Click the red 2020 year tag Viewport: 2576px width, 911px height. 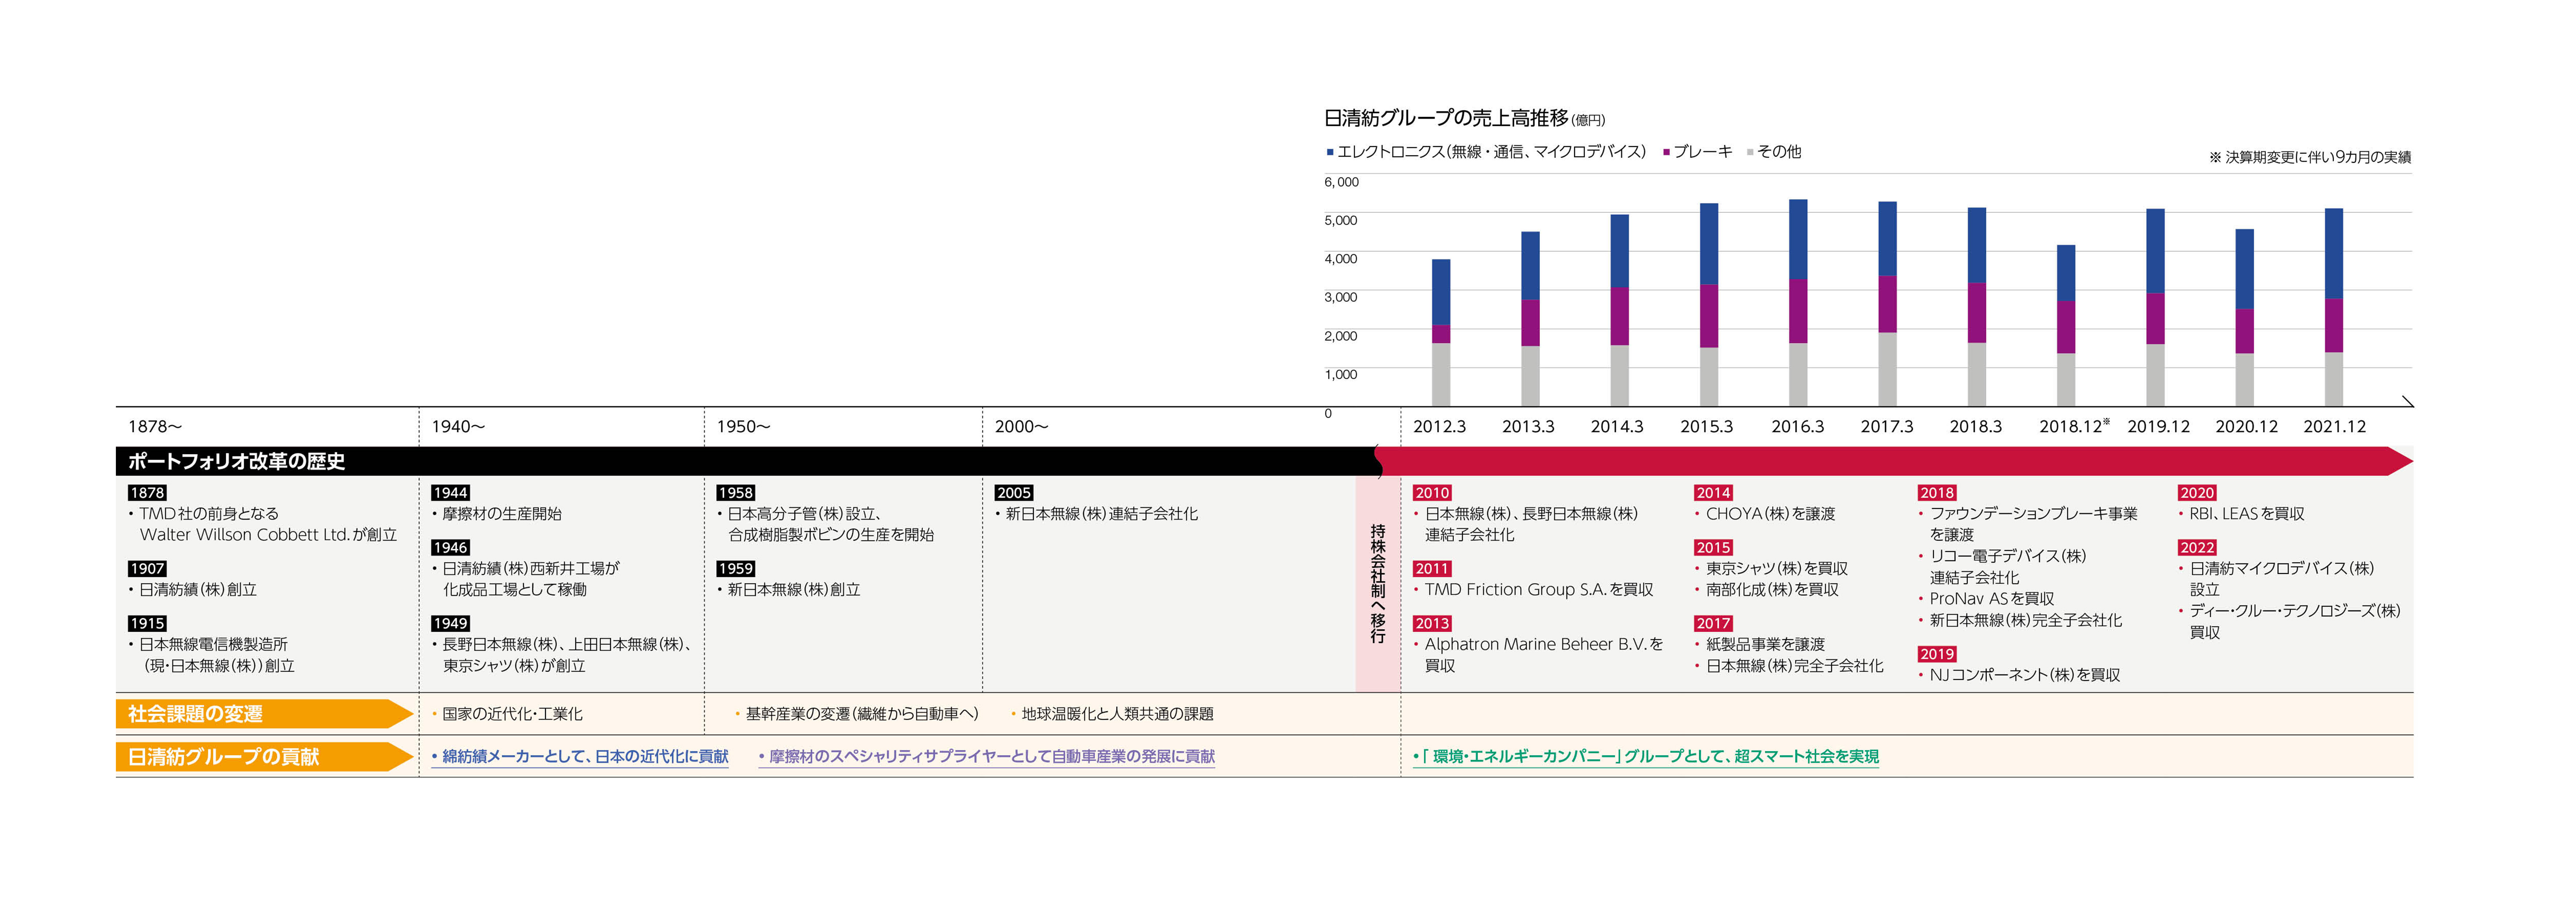tap(2197, 492)
